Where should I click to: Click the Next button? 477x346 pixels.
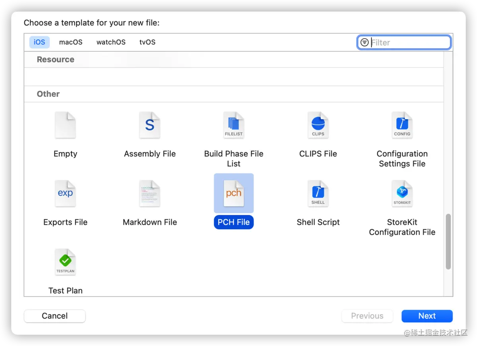coord(427,316)
